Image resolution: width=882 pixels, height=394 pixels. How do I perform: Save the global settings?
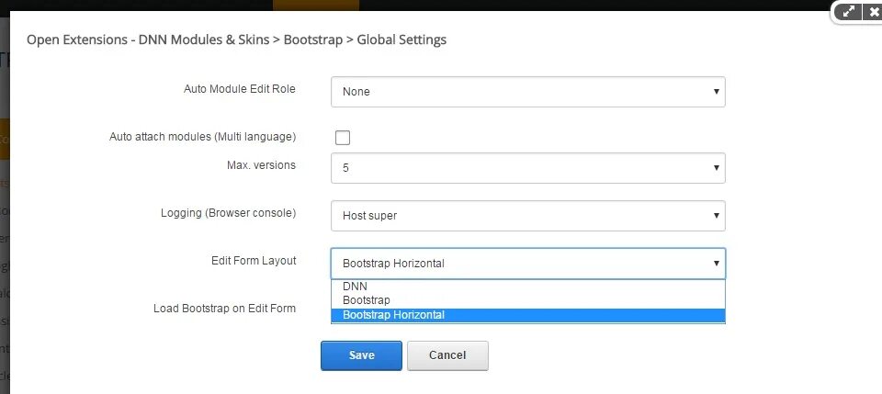[x=361, y=355]
